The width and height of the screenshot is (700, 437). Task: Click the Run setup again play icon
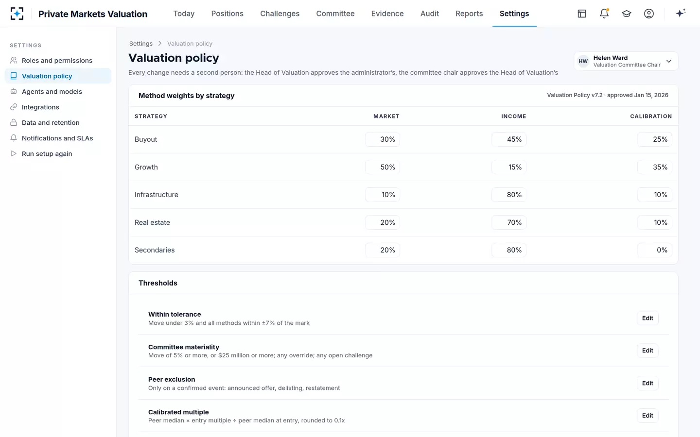tap(14, 154)
